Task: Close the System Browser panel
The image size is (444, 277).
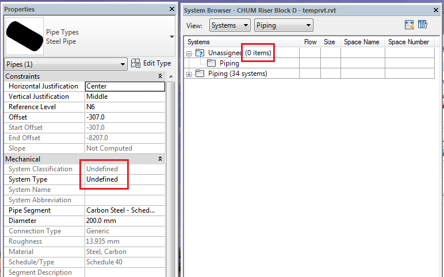Action: (436, 10)
